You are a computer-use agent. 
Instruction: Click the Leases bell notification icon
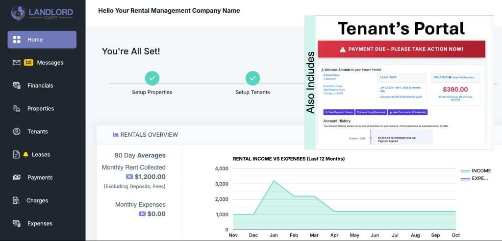[25, 155]
